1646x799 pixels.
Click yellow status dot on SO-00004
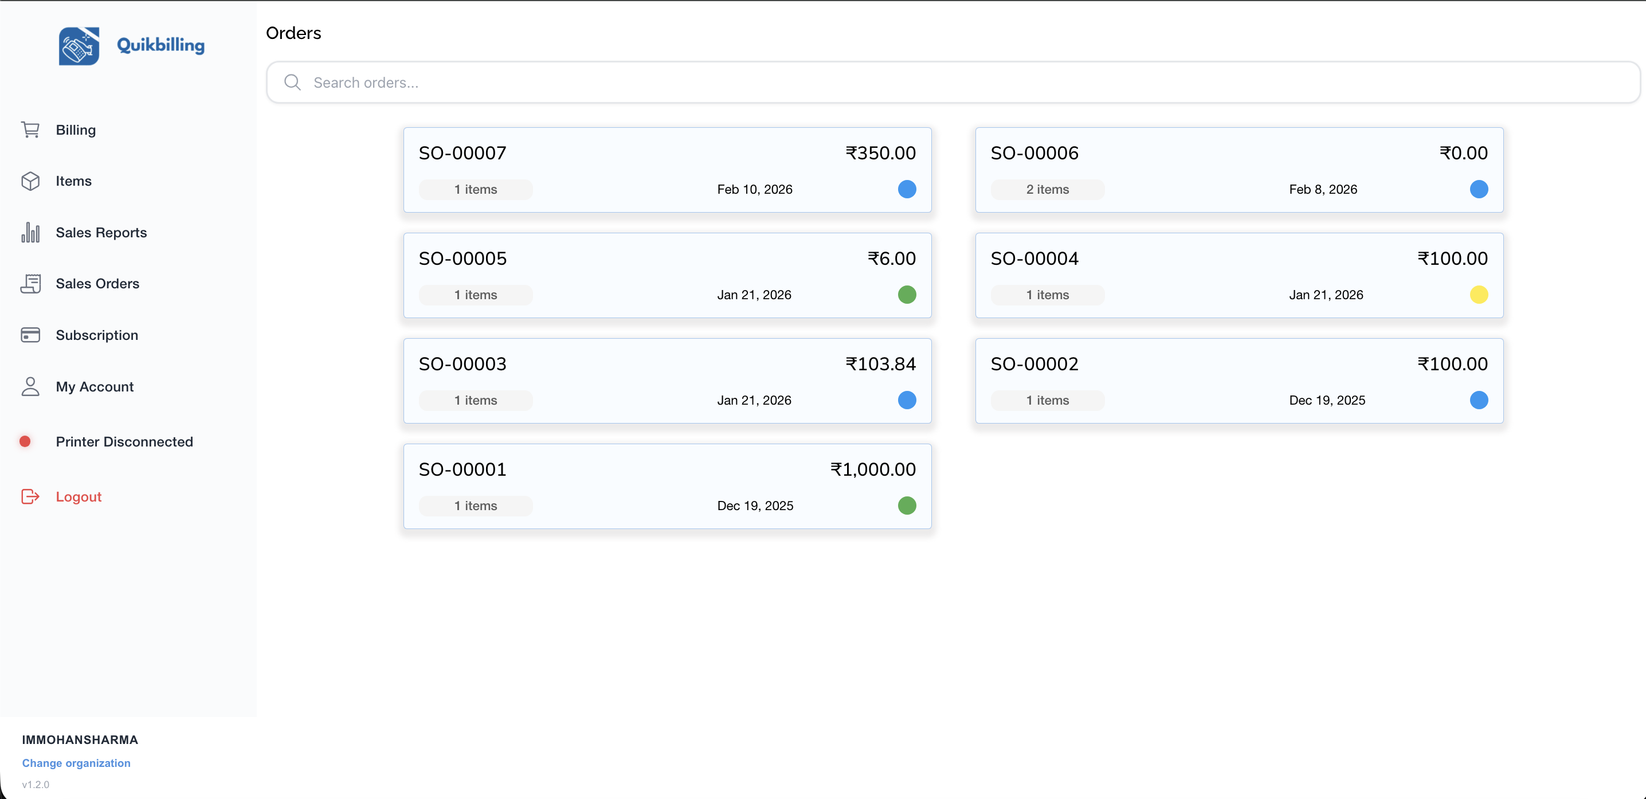[x=1478, y=295]
